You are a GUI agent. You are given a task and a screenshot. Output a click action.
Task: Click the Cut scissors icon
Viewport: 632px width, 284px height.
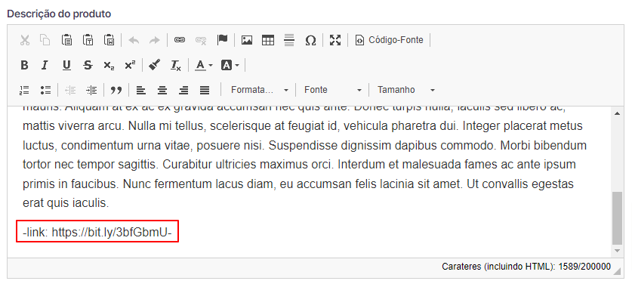tap(25, 40)
